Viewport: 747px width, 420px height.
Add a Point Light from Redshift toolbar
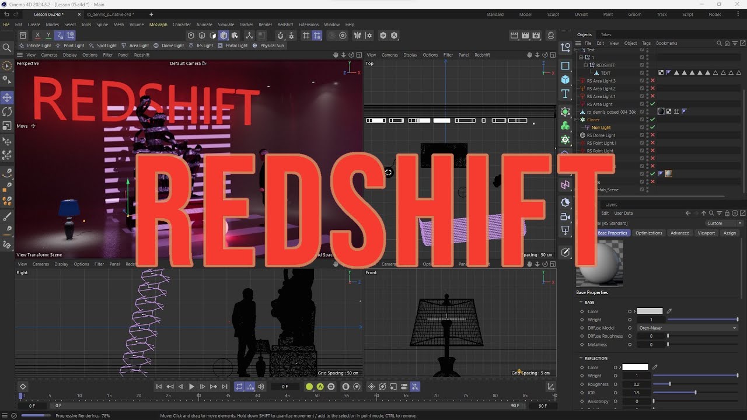70,45
